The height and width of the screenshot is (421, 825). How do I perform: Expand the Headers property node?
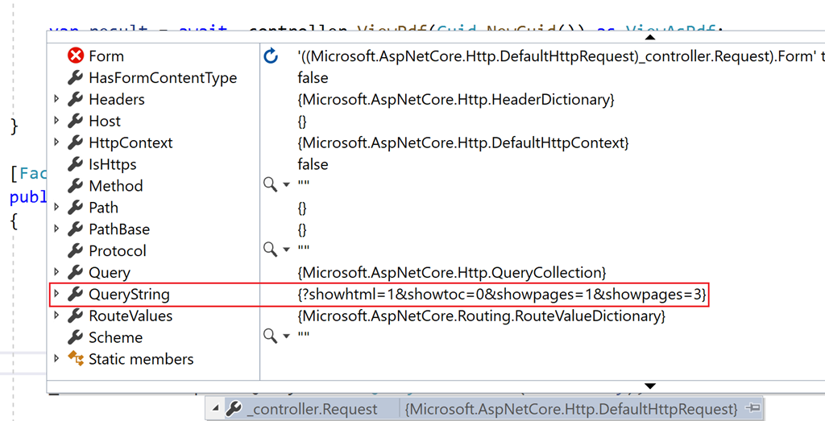click(x=56, y=100)
